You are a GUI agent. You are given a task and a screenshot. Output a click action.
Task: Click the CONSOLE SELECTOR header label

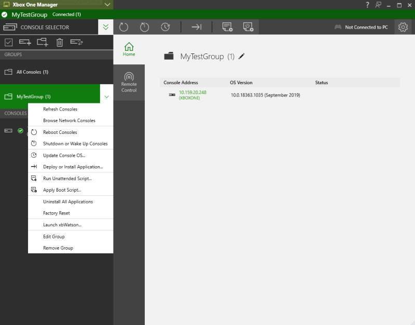pyautogui.click(x=45, y=28)
